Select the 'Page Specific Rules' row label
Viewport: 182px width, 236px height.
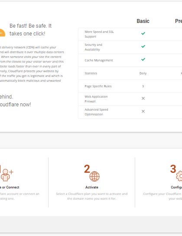[98, 86]
